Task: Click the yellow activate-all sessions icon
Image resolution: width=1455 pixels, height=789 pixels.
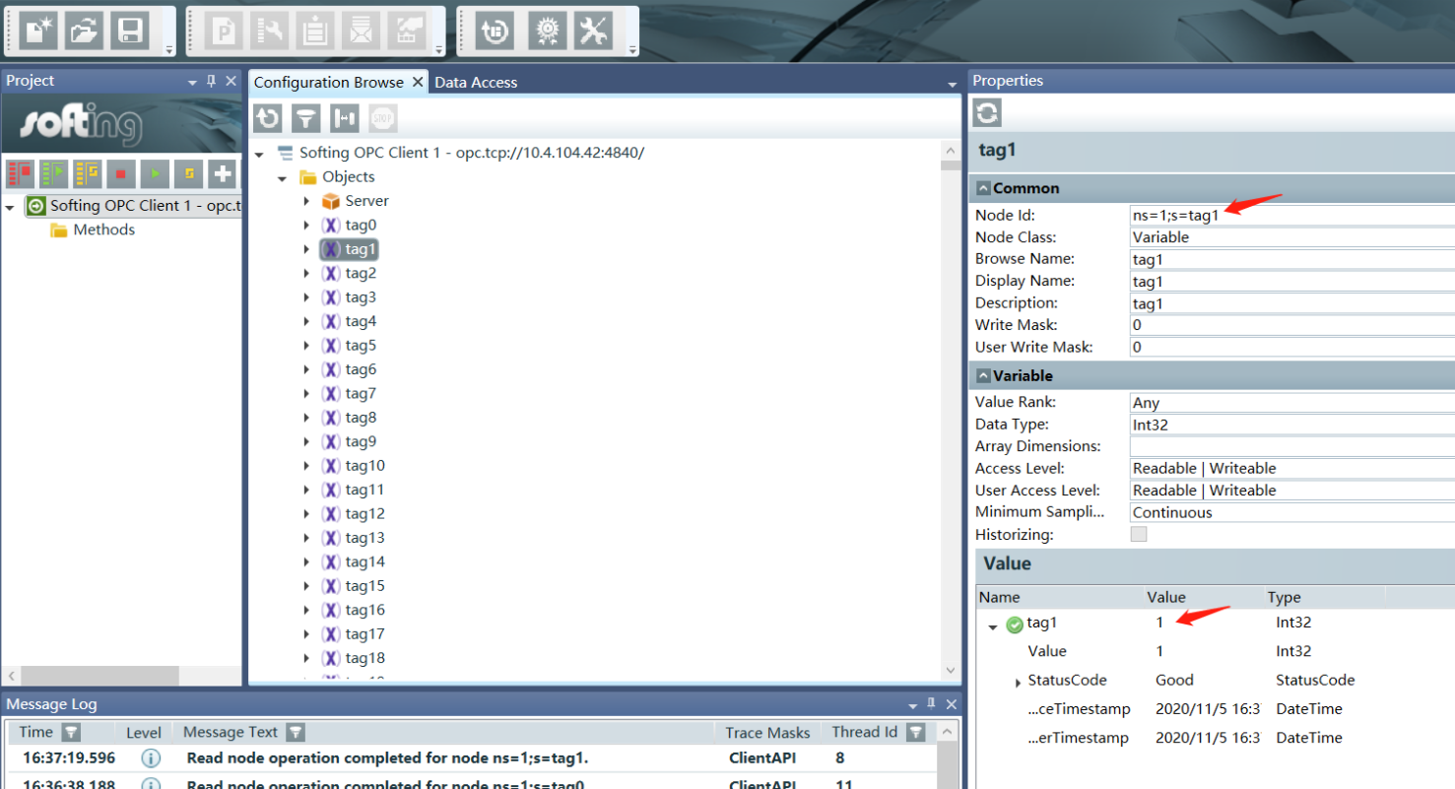Action: pos(88,173)
